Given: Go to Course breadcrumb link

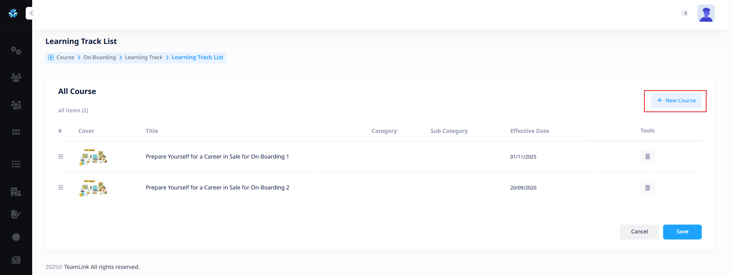Looking at the screenshot, I should (x=65, y=57).
